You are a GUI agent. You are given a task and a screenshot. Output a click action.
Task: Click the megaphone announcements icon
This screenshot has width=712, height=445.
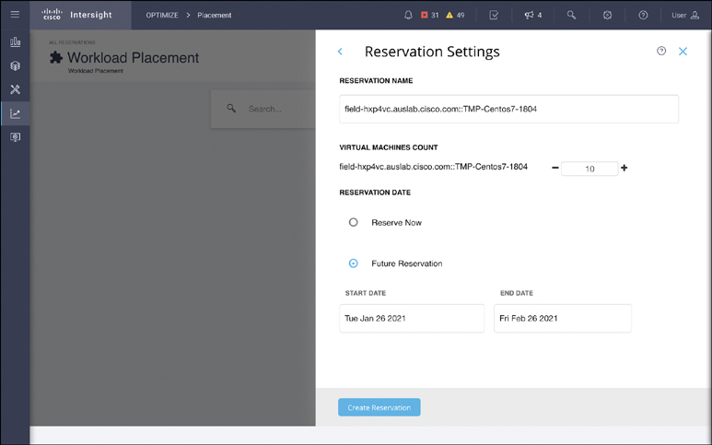532,15
